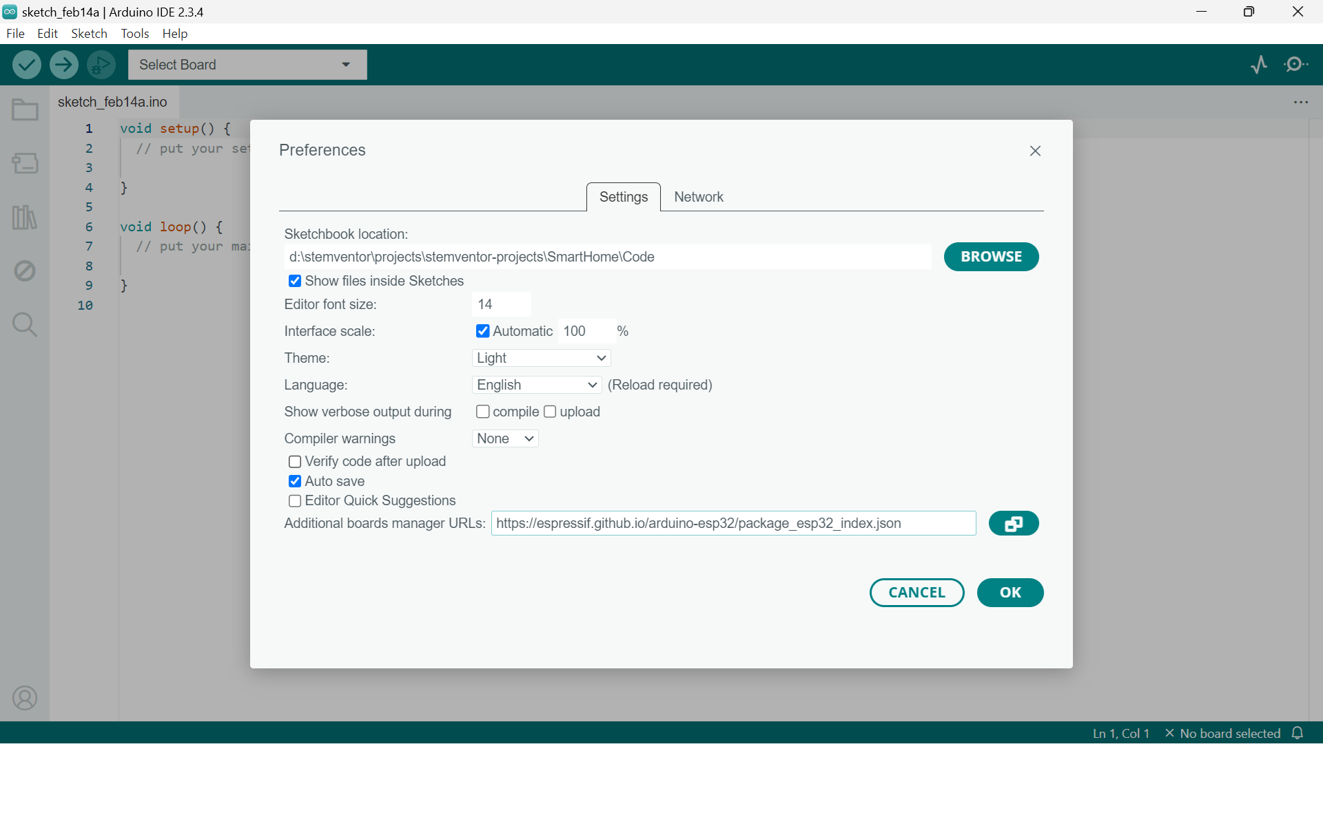Select the Settings tab

pos(624,197)
